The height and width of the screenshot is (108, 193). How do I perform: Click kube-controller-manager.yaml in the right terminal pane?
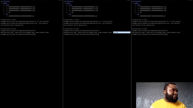[x=156, y=33]
